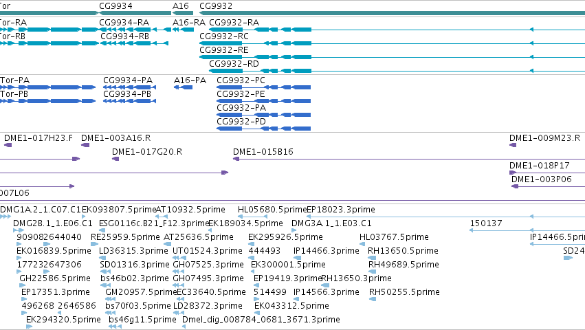The height and width of the screenshot is (330, 585).
Task: Click the CG9934-RB transcript label
Action: point(125,36)
